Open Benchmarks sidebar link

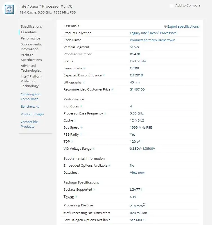tap(30, 107)
